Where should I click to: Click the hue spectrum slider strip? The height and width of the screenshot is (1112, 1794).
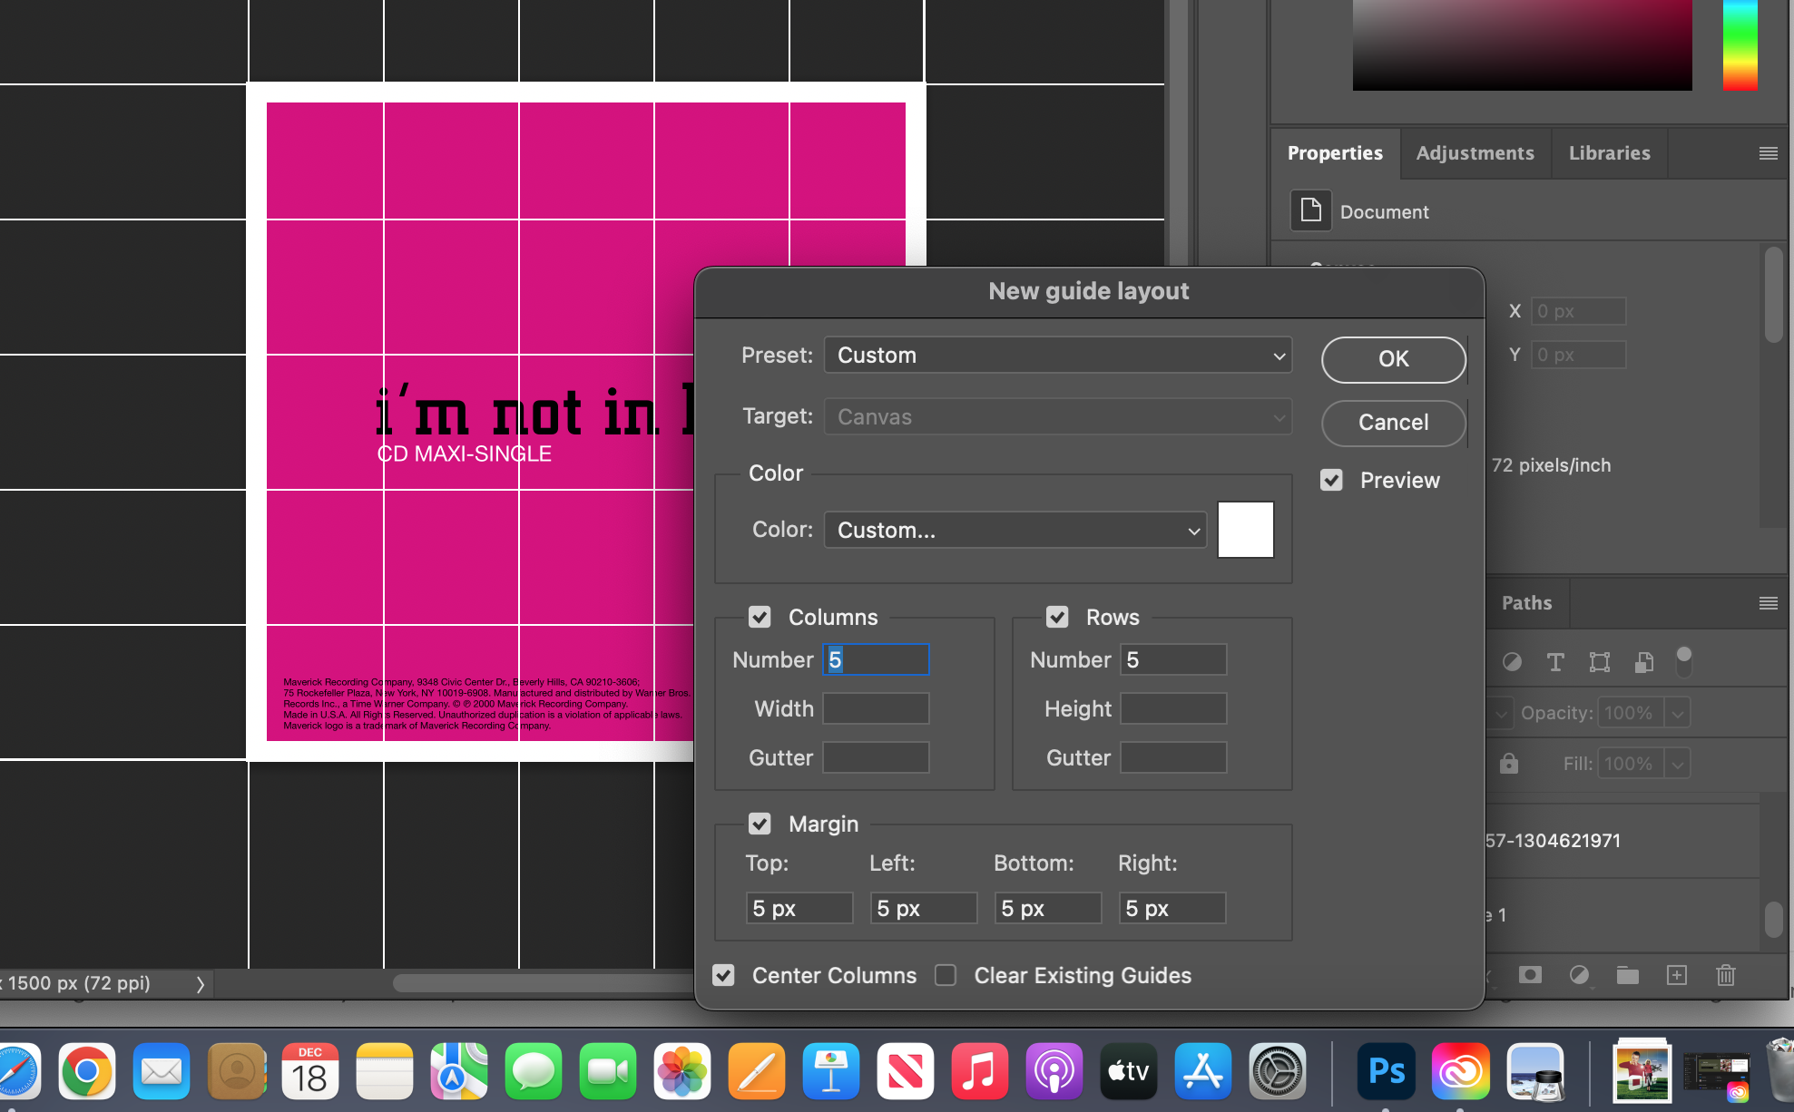[x=1740, y=44]
